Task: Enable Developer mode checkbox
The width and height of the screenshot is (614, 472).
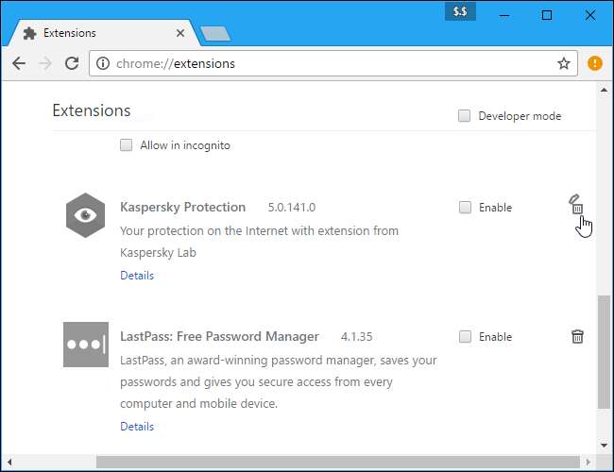Action: [465, 116]
